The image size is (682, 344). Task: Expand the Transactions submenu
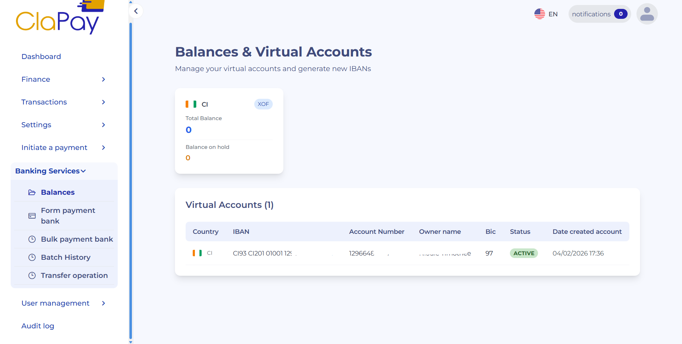[103, 102]
